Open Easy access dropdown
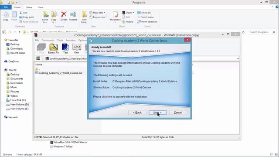Screen dimensions: 279x157 [x=98, y=17]
